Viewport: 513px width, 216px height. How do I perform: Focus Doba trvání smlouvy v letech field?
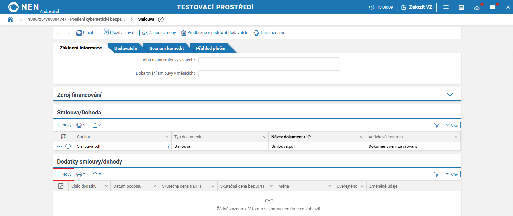[x=269, y=60]
